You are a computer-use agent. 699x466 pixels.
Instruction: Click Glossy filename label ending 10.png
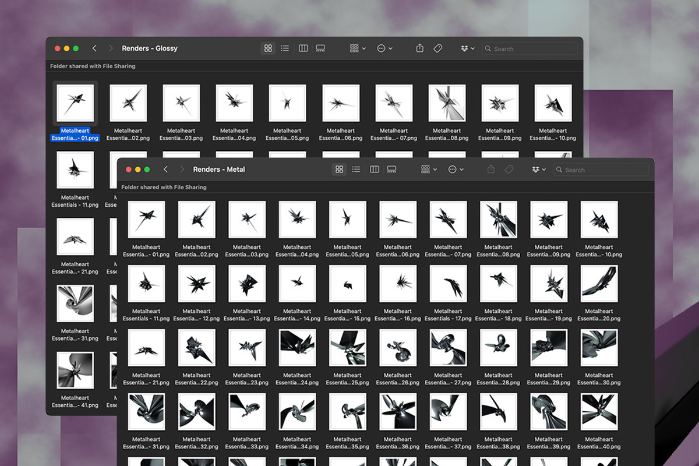pos(553,135)
